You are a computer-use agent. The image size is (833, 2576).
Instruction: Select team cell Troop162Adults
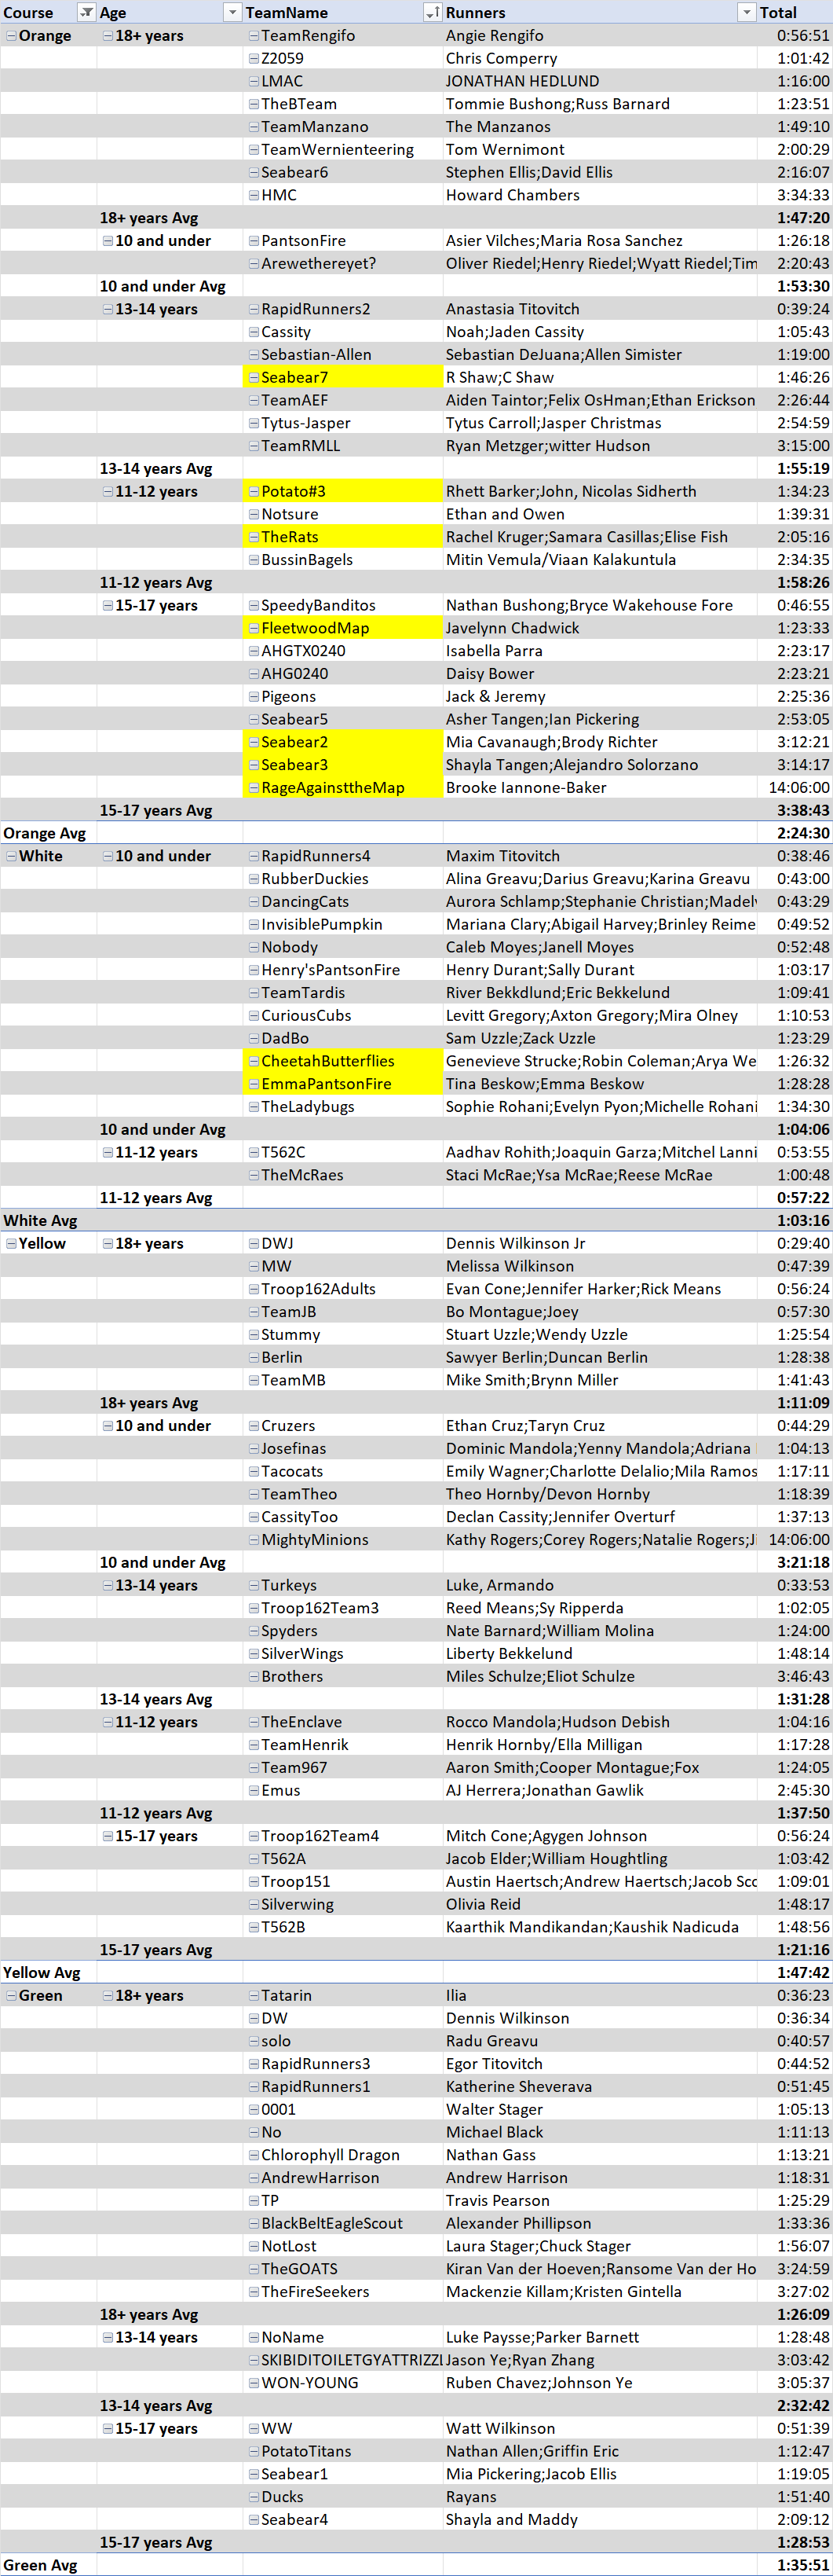(x=342, y=1288)
